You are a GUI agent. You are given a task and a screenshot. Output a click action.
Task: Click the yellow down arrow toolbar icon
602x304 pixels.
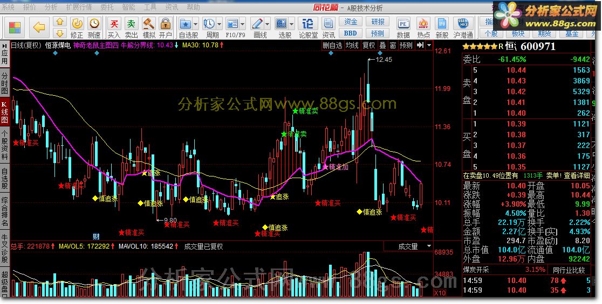tap(59, 33)
